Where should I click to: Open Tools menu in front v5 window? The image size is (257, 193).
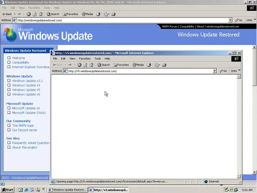[x=98, y=59]
